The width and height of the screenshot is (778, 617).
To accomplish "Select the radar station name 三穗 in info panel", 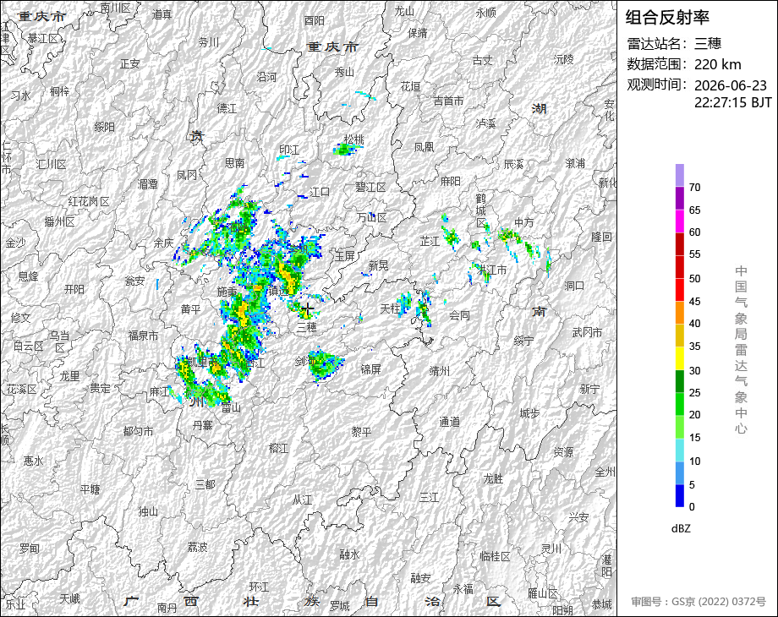I will point(708,44).
